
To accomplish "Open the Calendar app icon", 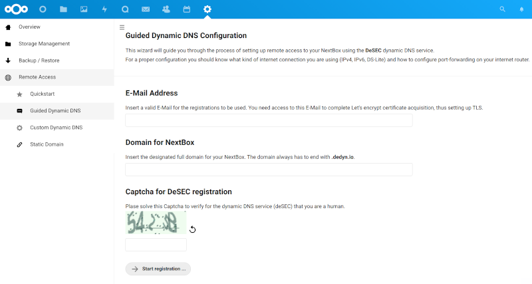I will tap(187, 9).
